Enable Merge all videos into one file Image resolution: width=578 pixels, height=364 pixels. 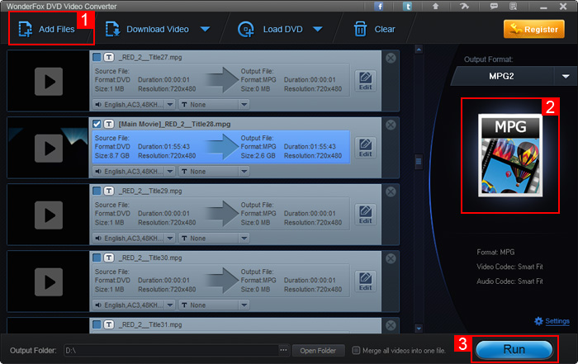click(356, 350)
